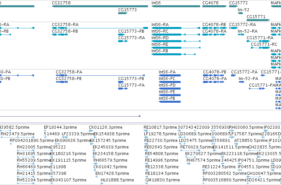
Task: Click transcript CG15773-RB
Action: point(131,31)
